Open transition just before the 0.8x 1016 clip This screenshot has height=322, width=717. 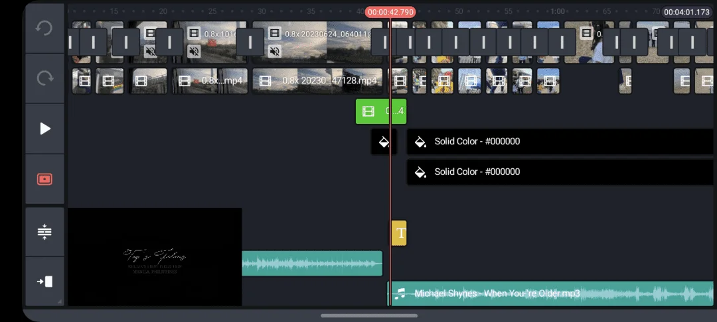(169, 42)
